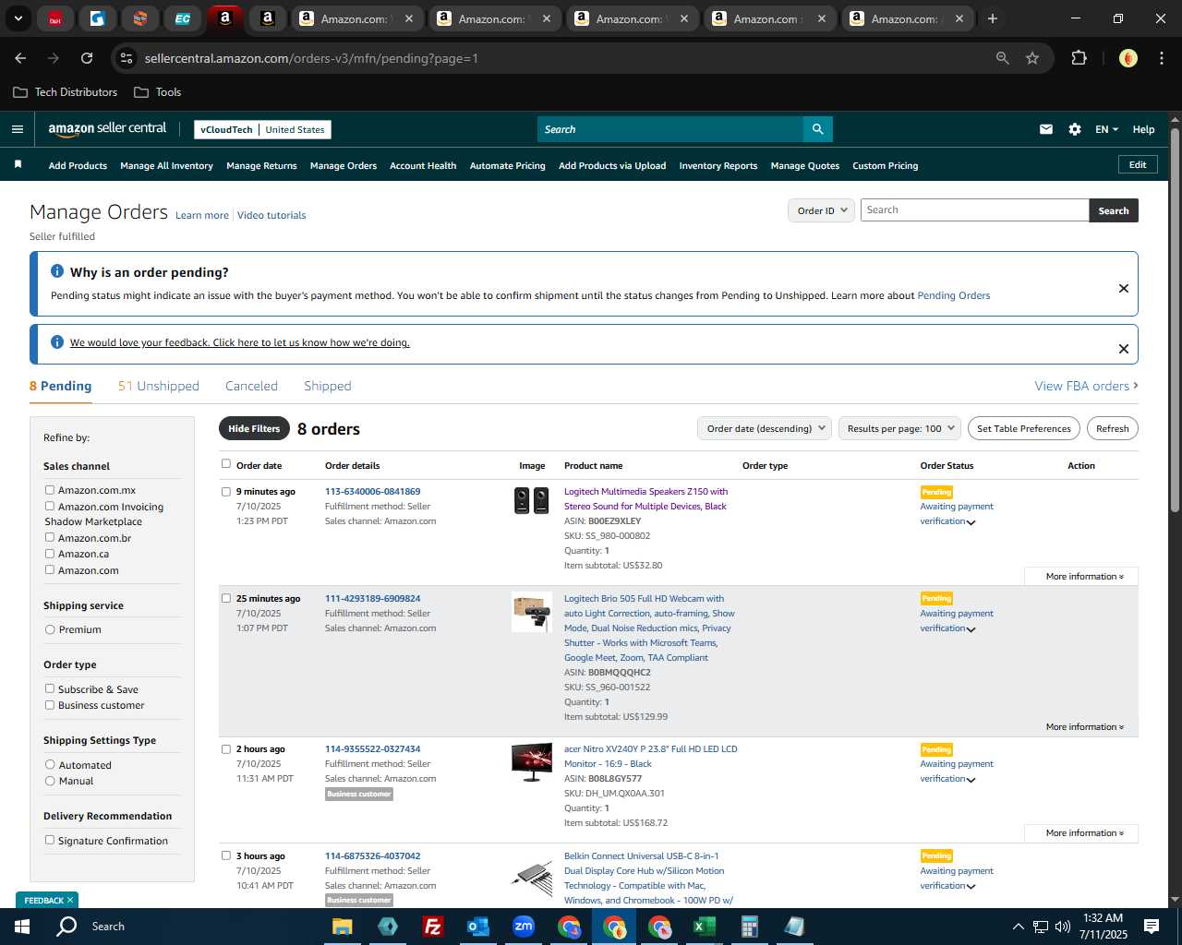The height and width of the screenshot is (945, 1182).
Task: Open the View FBA orders link
Action: [x=1086, y=386]
